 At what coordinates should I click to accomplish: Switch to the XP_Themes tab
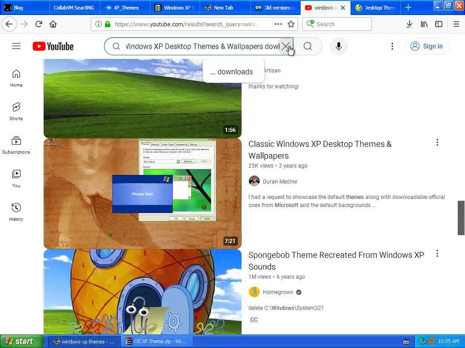125,8
